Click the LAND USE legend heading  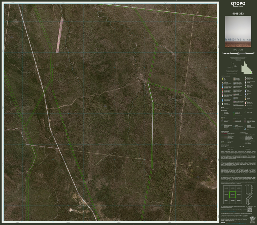pyautogui.click(x=223, y=117)
